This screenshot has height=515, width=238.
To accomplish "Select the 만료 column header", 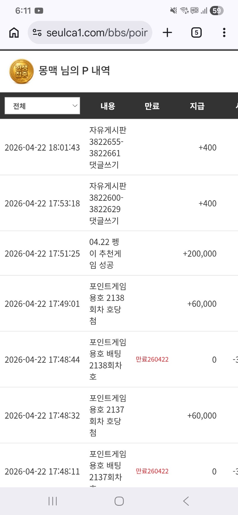I will [152, 106].
